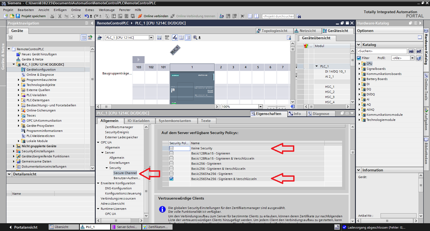This screenshot has width=430, height=231.
Task: Click the copy icon in toolbar
Action: [x=66, y=16]
